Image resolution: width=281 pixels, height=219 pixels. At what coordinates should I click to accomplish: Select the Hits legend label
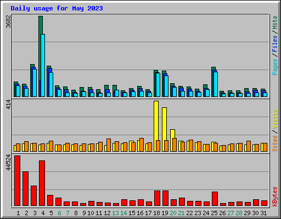pyautogui.click(x=275, y=22)
